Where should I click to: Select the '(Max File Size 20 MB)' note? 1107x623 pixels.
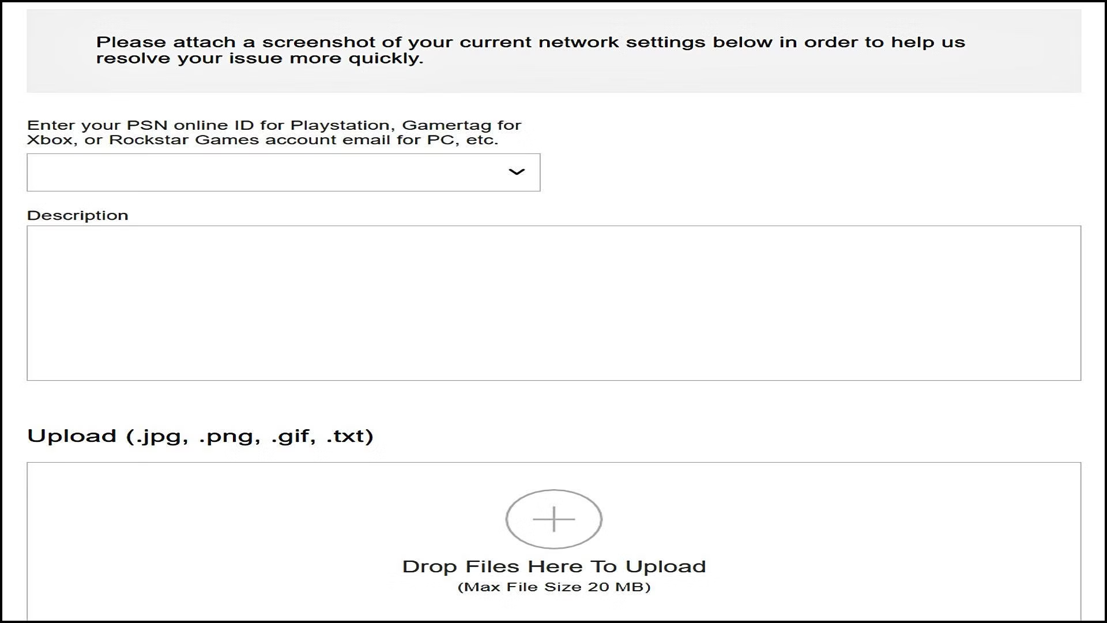pos(553,587)
